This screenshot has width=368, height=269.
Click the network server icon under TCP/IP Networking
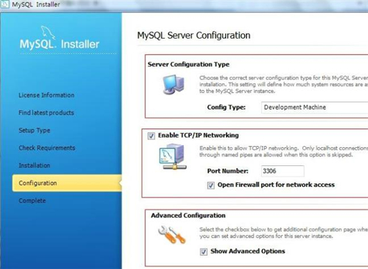point(173,157)
